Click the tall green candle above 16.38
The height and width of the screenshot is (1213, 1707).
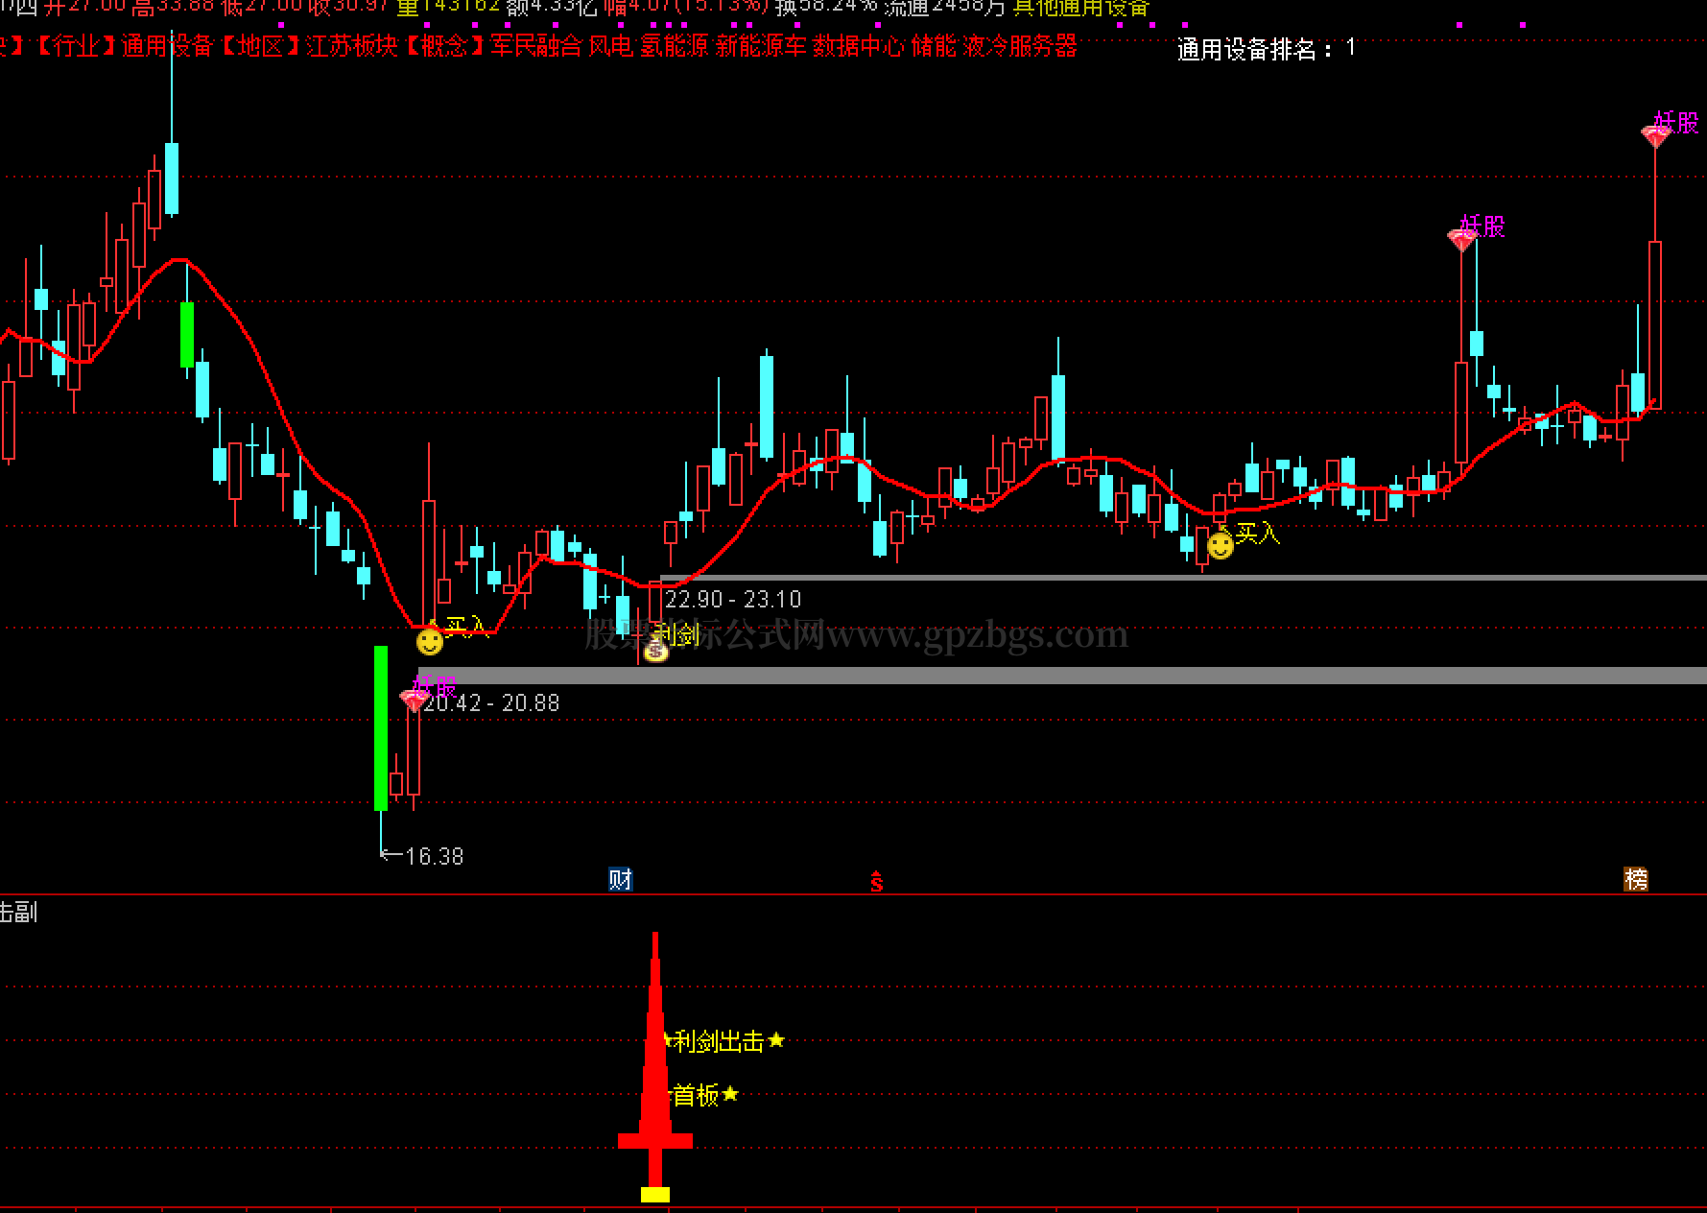coord(381,728)
